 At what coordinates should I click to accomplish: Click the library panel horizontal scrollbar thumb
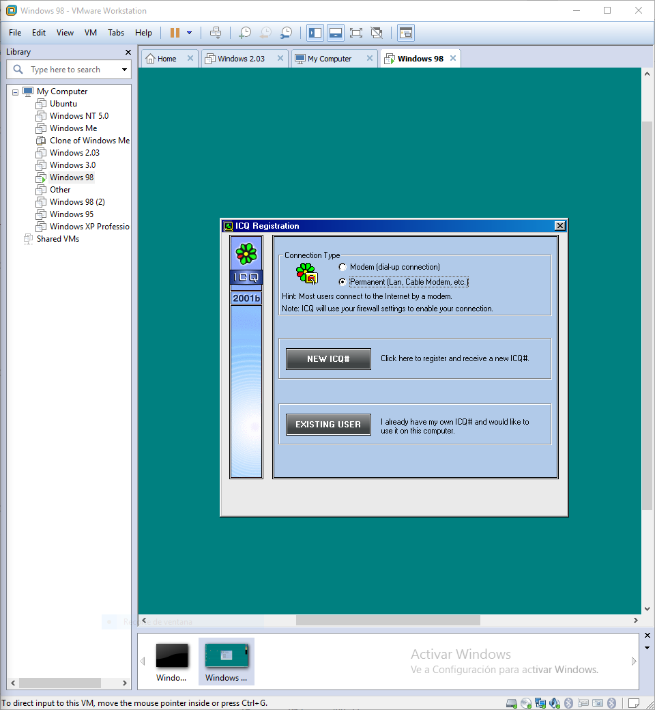tap(60, 683)
